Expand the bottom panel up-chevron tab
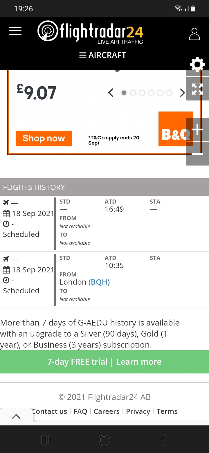 click(x=16, y=416)
